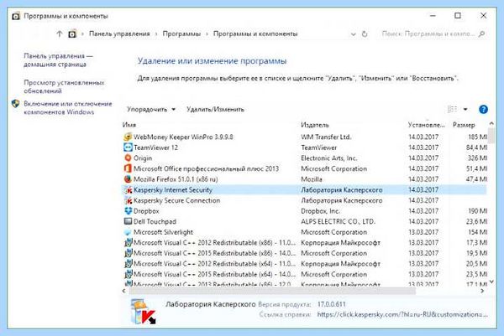Go up one level with the arrow
504x336 pixels.
coord(59,34)
